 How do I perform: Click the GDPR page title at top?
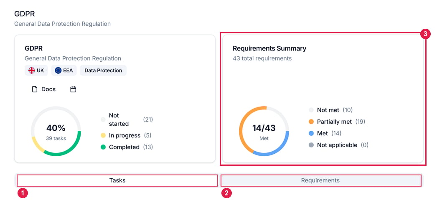click(24, 14)
